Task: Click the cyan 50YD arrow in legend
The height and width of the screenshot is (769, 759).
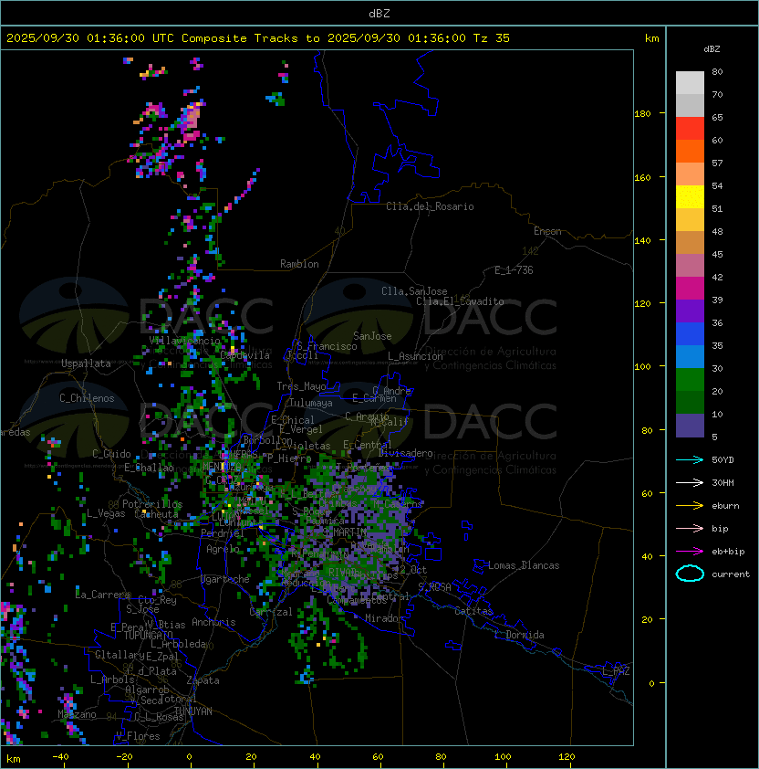Action: (x=690, y=460)
